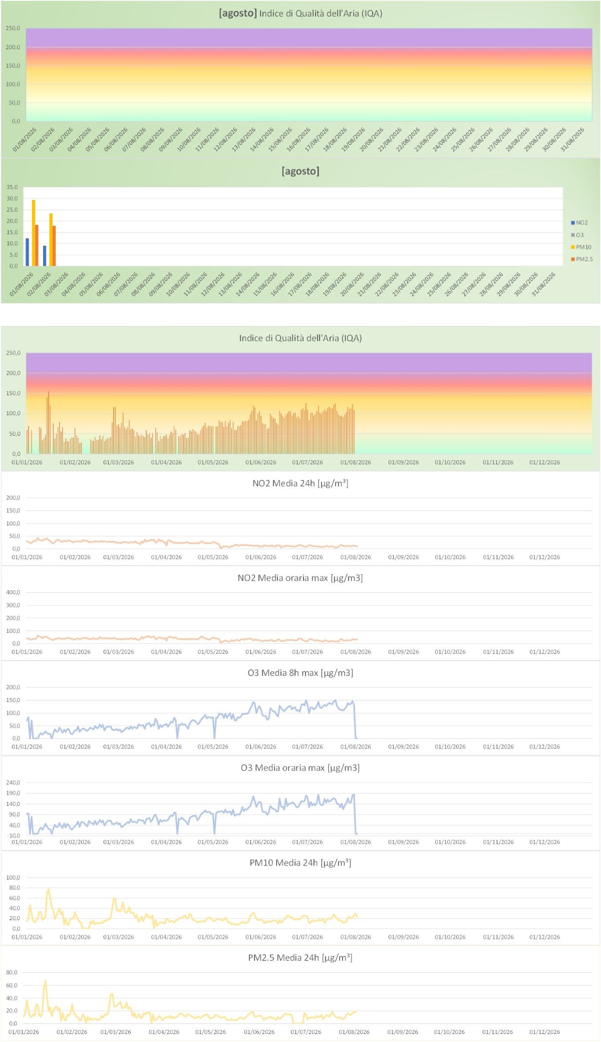Select the blue NO2 bar for 02/08/2026
The height and width of the screenshot is (1042, 601).
(45, 256)
